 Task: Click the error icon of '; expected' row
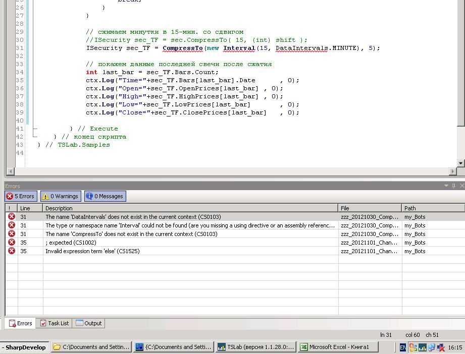pyautogui.click(x=11, y=243)
